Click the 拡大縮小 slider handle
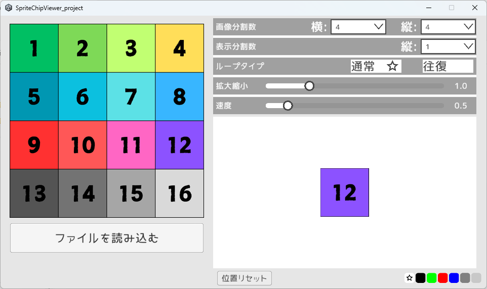This screenshot has height=289, width=487. click(309, 86)
